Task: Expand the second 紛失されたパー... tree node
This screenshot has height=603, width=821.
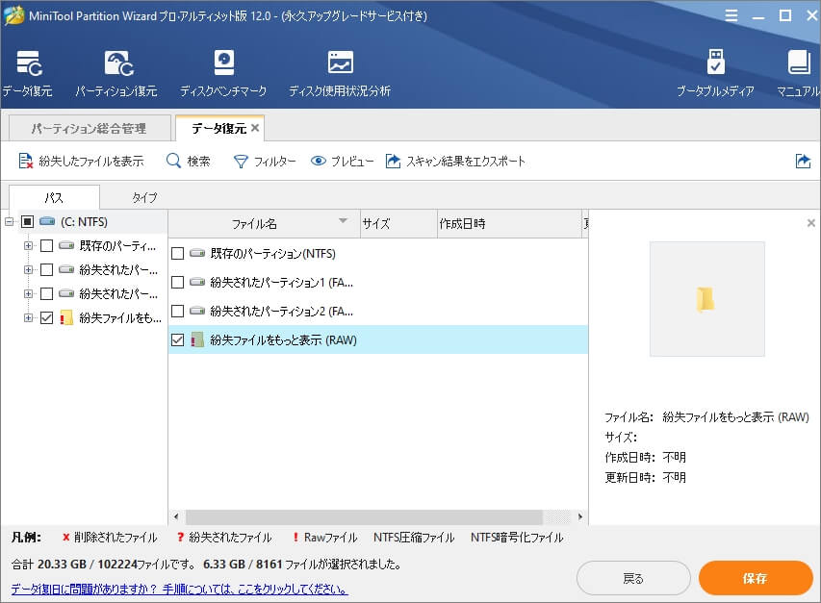Action: [x=28, y=293]
